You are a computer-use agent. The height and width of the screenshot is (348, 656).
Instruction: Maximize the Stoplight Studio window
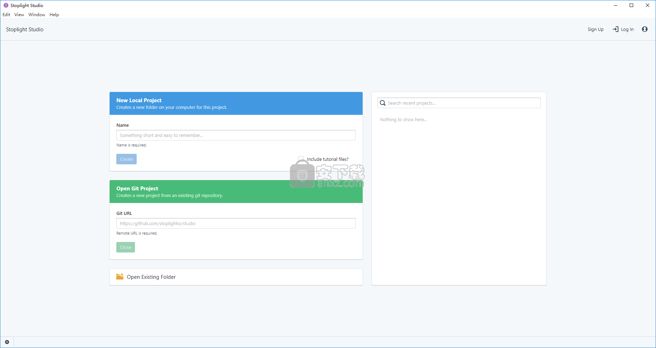click(x=631, y=5)
